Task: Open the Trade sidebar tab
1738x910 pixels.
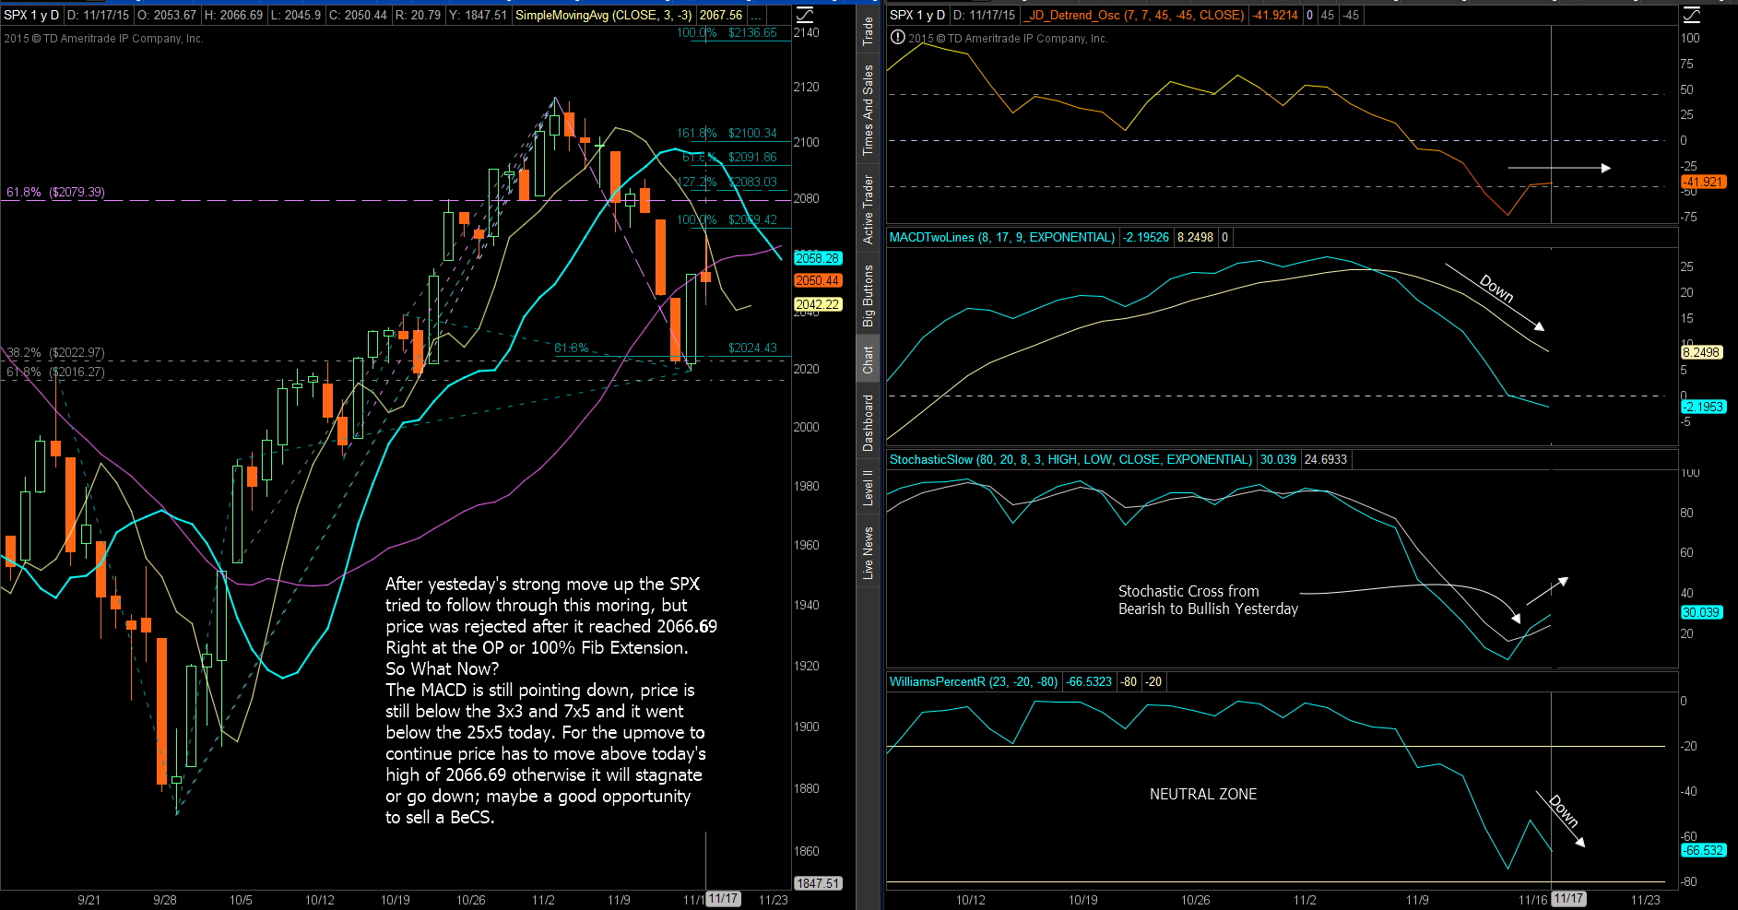Action: (868, 30)
